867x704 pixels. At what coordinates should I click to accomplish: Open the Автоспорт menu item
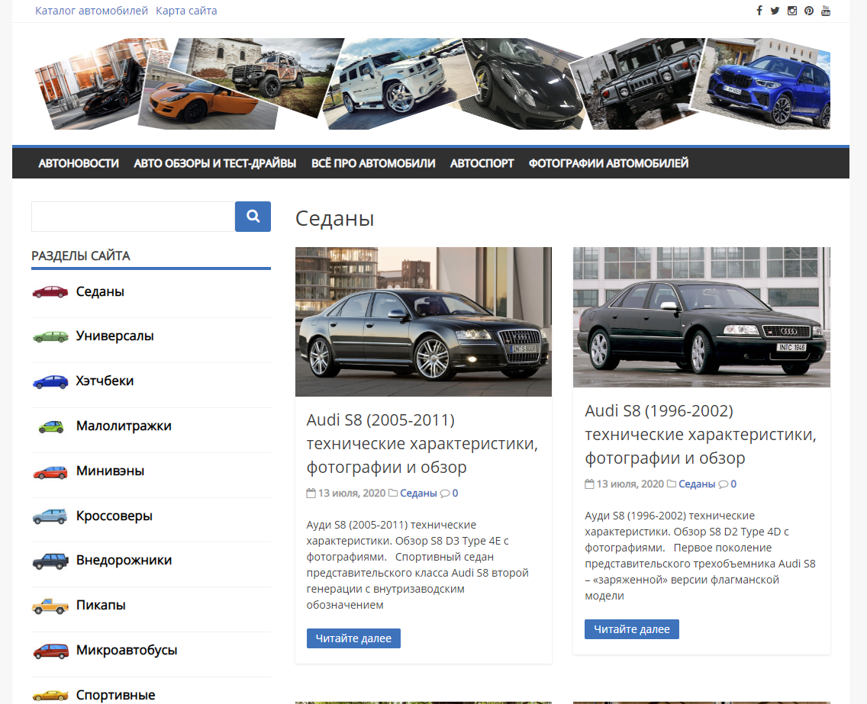(x=482, y=163)
